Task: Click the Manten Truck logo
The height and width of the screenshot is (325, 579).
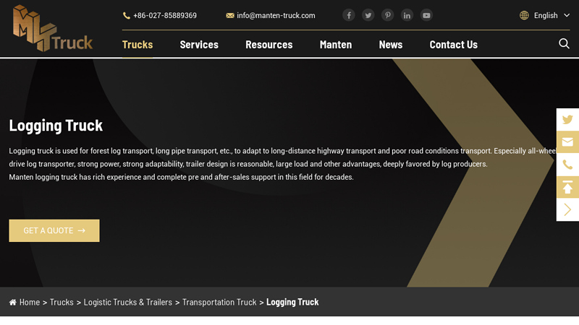Action: click(x=52, y=29)
